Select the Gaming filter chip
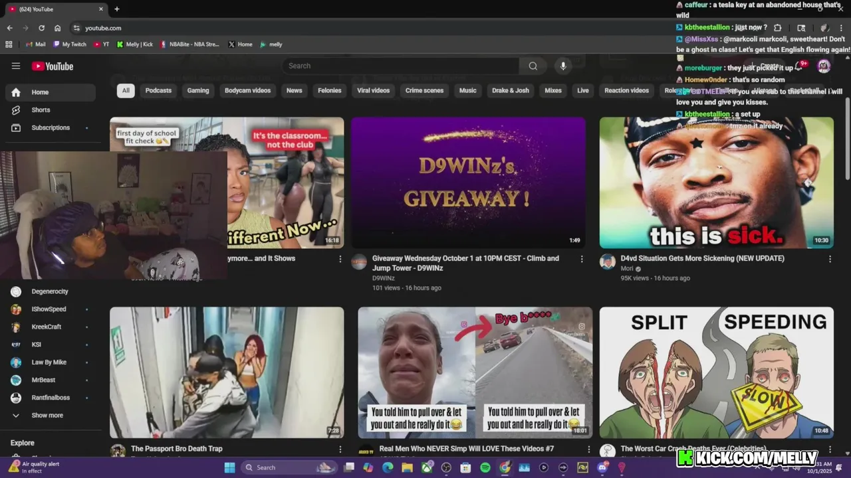 click(198, 90)
